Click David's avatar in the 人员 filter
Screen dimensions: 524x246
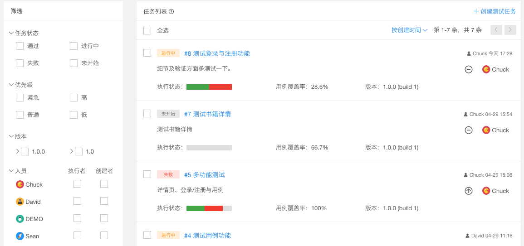tap(20, 202)
